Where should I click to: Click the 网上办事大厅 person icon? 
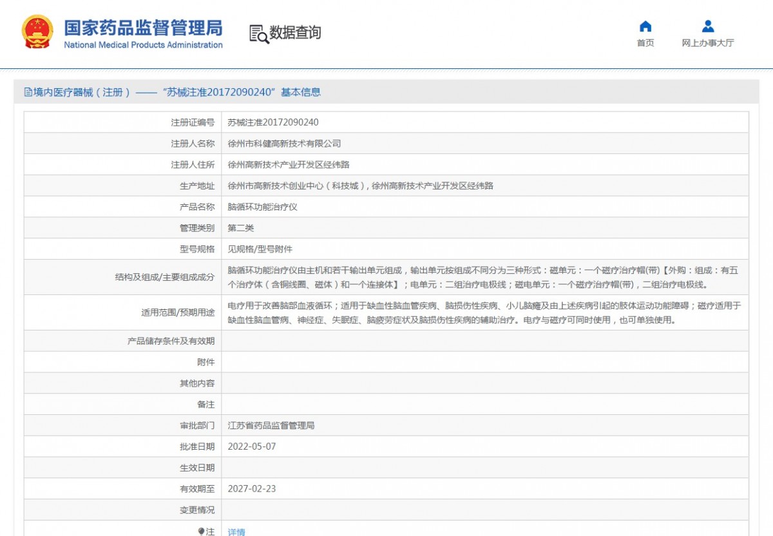tap(707, 26)
